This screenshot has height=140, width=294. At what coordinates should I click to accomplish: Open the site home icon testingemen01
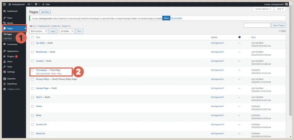pyautogui.click(x=10, y=4)
